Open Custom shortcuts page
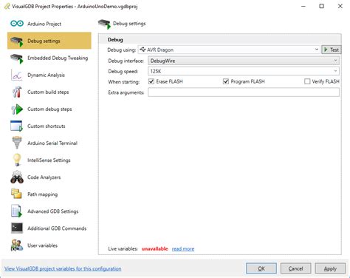This screenshot has height=278, width=350. [47, 126]
